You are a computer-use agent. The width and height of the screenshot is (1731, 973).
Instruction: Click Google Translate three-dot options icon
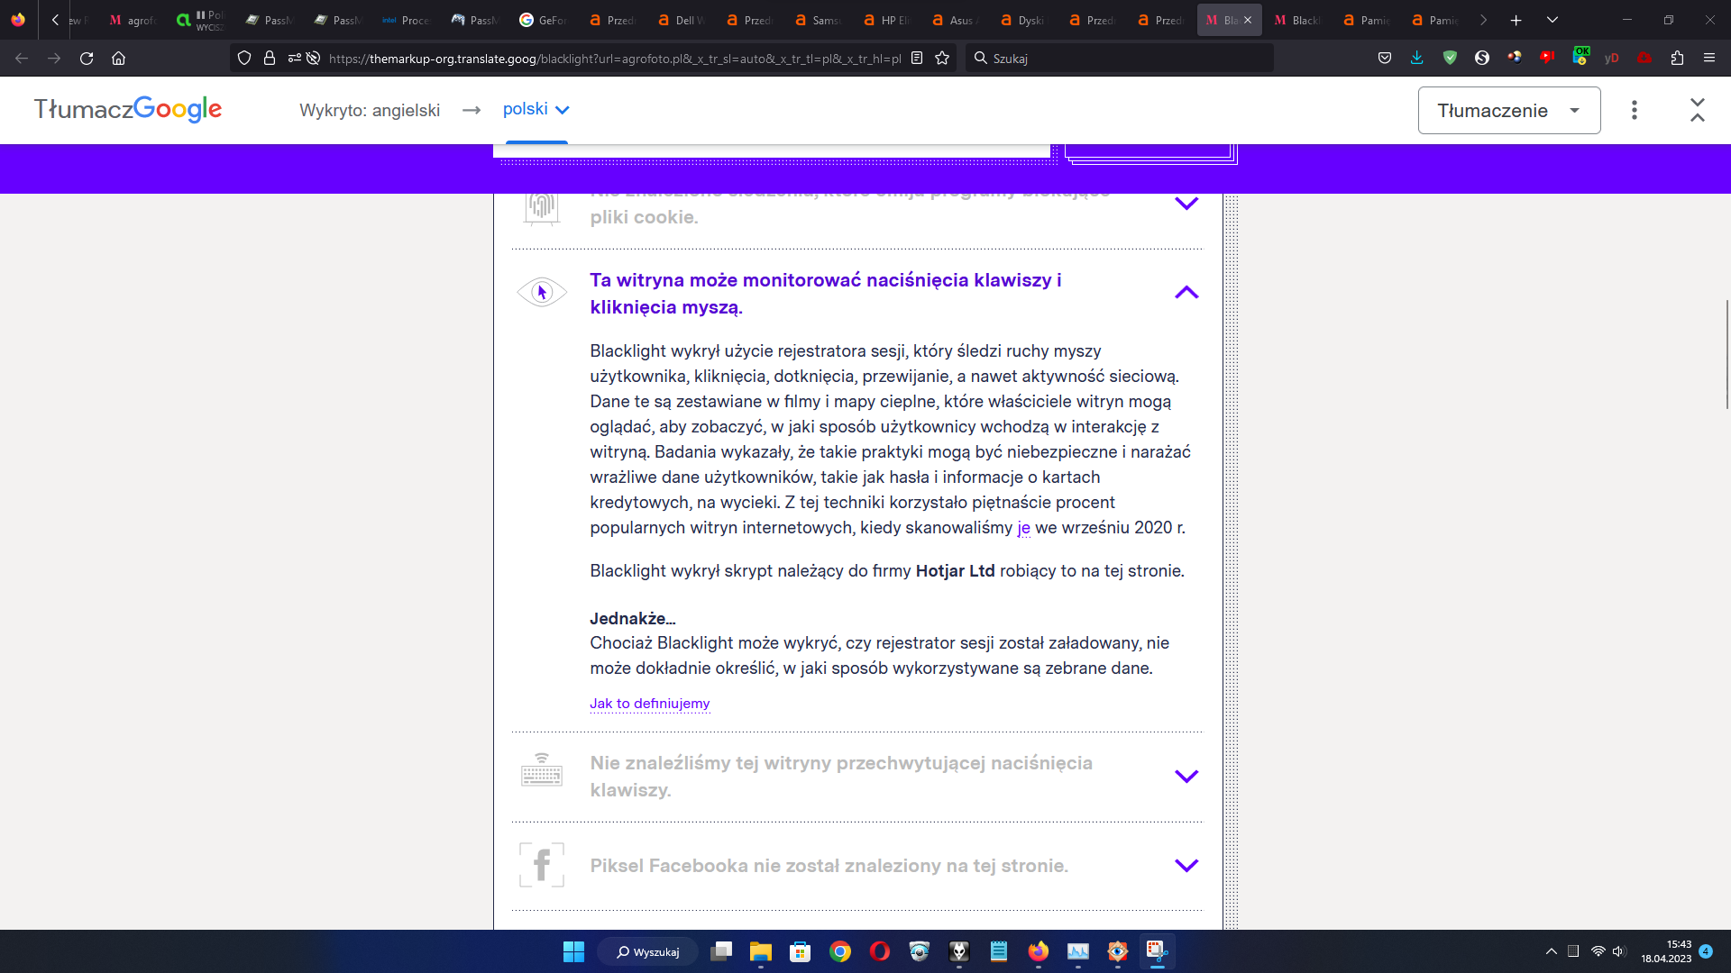[x=1635, y=110]
